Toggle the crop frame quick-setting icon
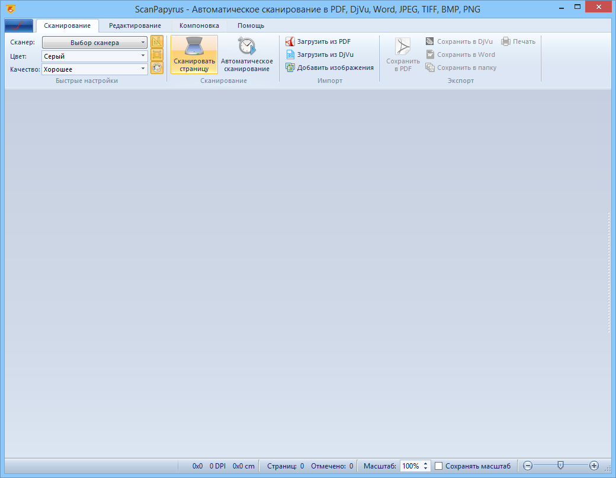616x478 pixels. [157, 54]
